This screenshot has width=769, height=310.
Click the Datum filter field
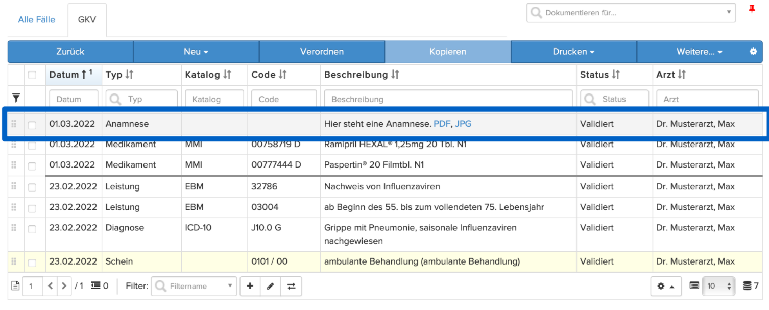(74, 99)
